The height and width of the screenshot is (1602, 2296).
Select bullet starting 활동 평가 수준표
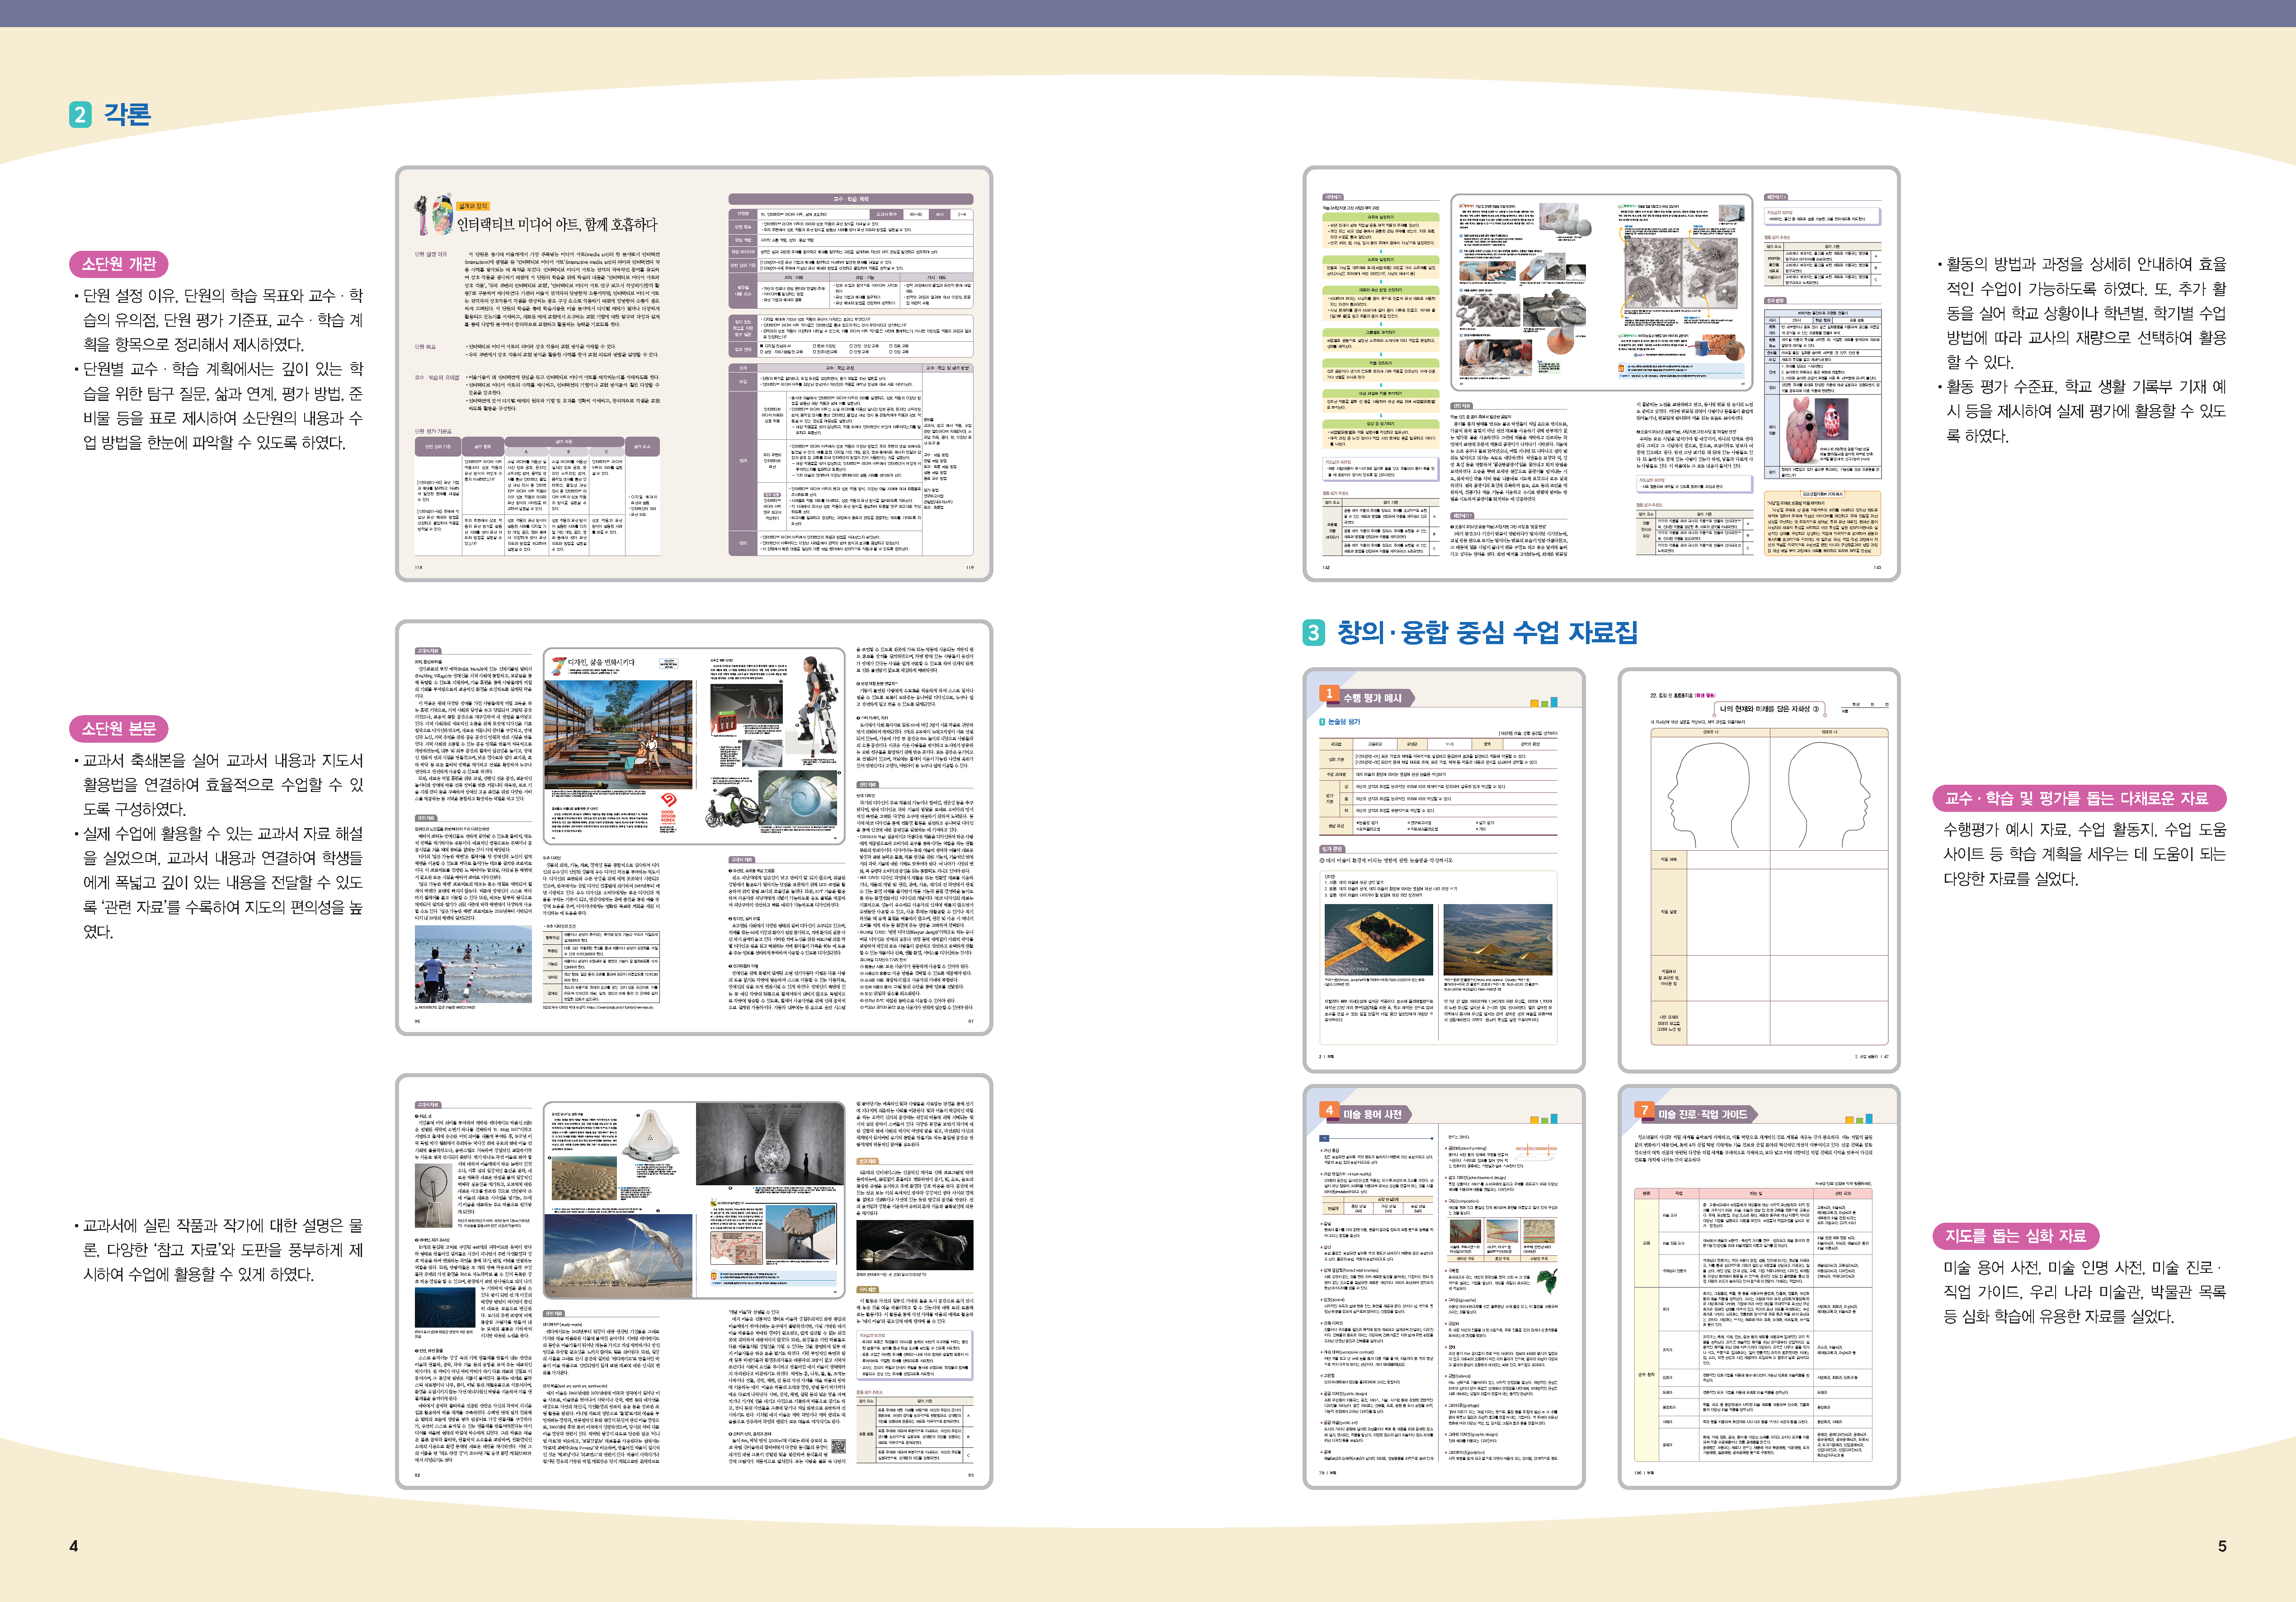coord(2082,411)
